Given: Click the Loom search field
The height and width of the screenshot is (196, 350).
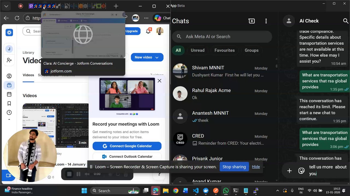Looking at the screenshot, I should coord(32,31).
